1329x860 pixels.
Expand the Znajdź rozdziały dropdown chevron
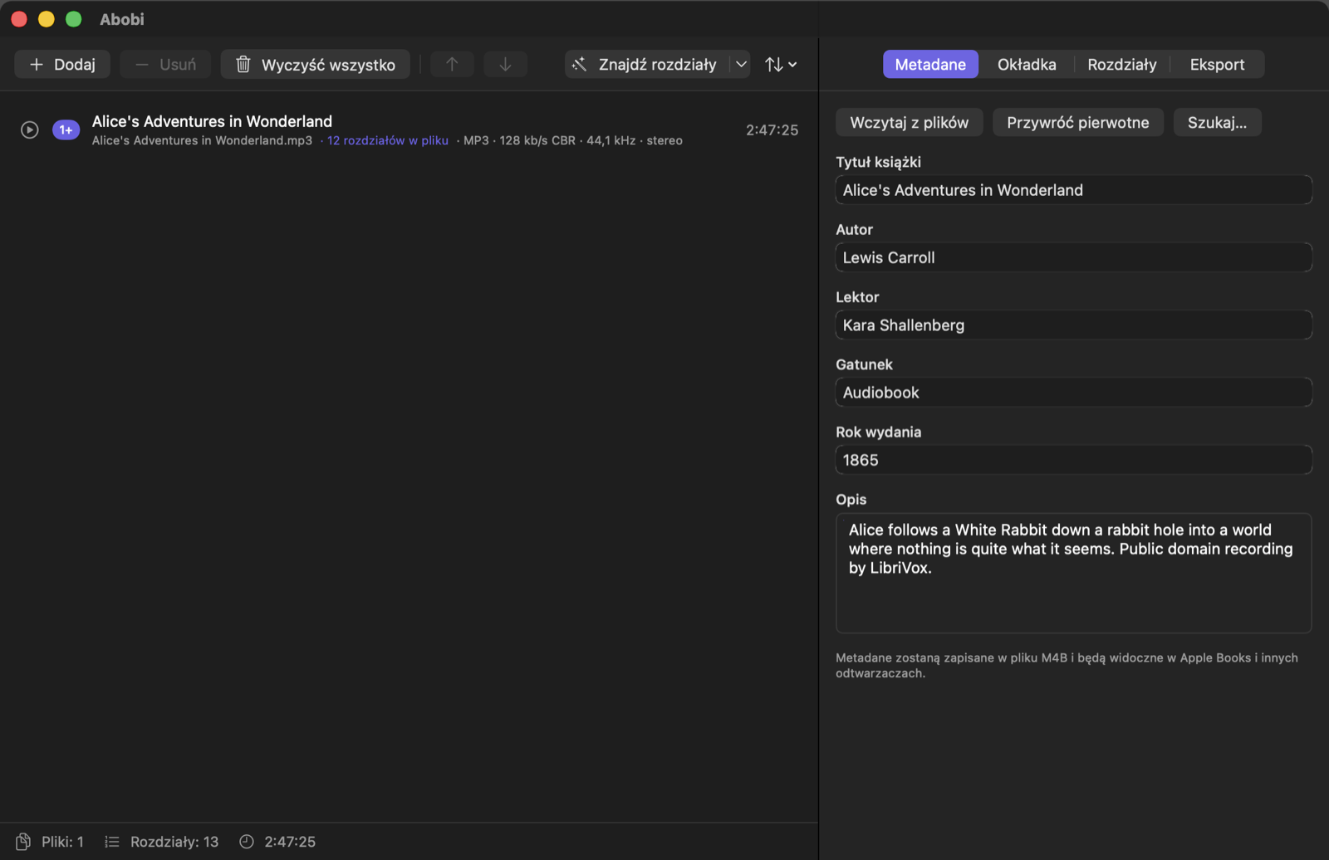(741, 65)
